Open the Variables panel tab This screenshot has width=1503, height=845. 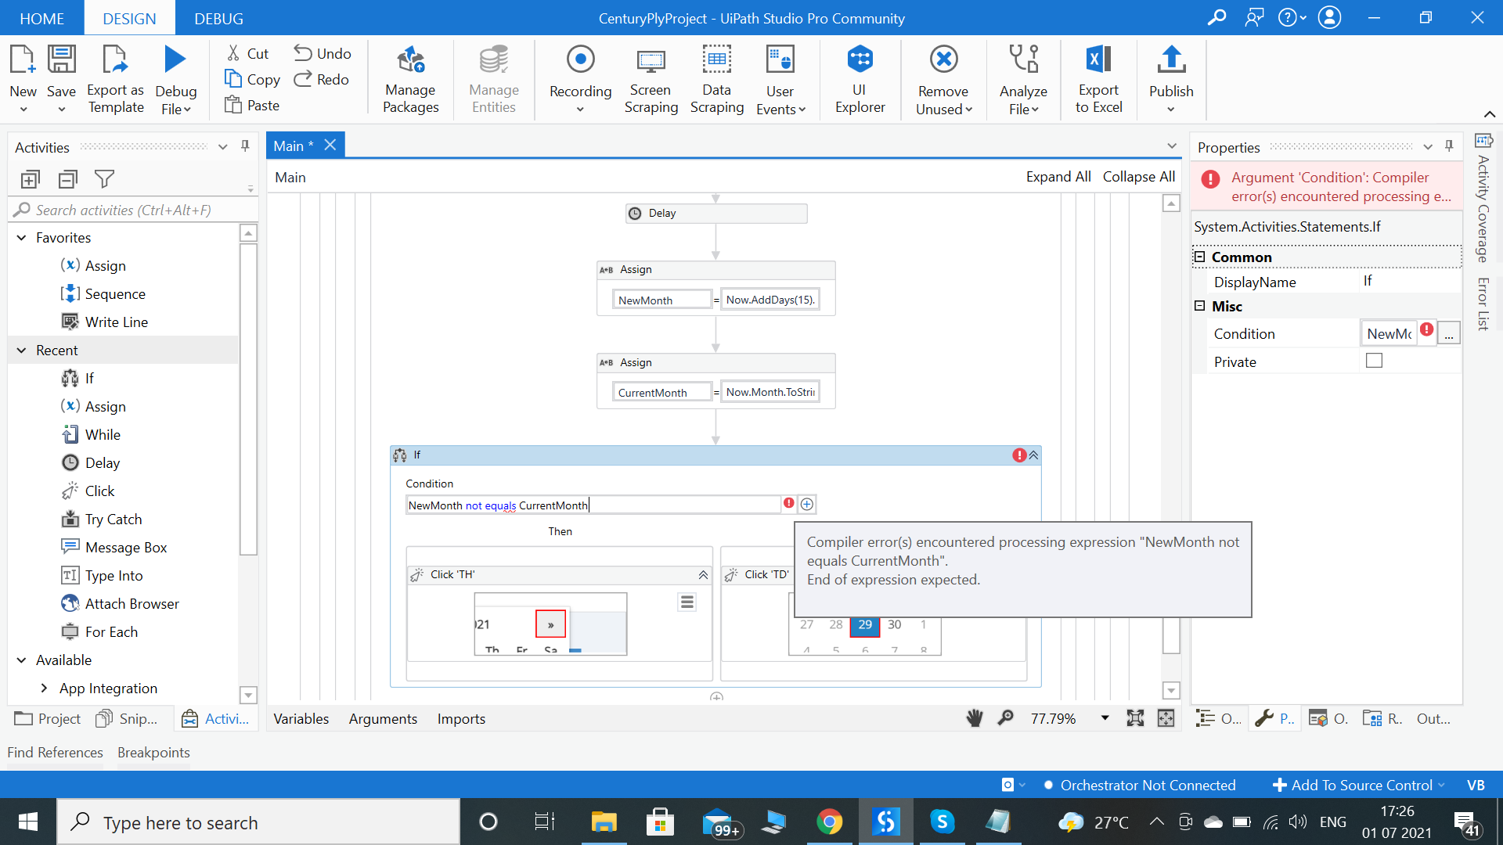click(301, 718)
